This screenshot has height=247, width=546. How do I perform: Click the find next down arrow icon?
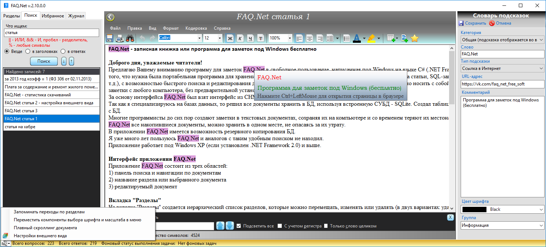click(x=230, y=226)
